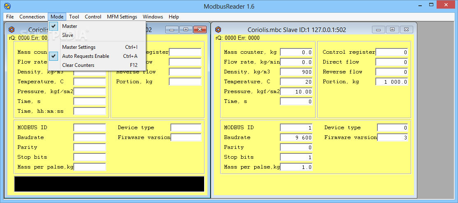Click empty Time, s field in left window
458x203 pixels.
pyautogui.click(x=90, y=102)
